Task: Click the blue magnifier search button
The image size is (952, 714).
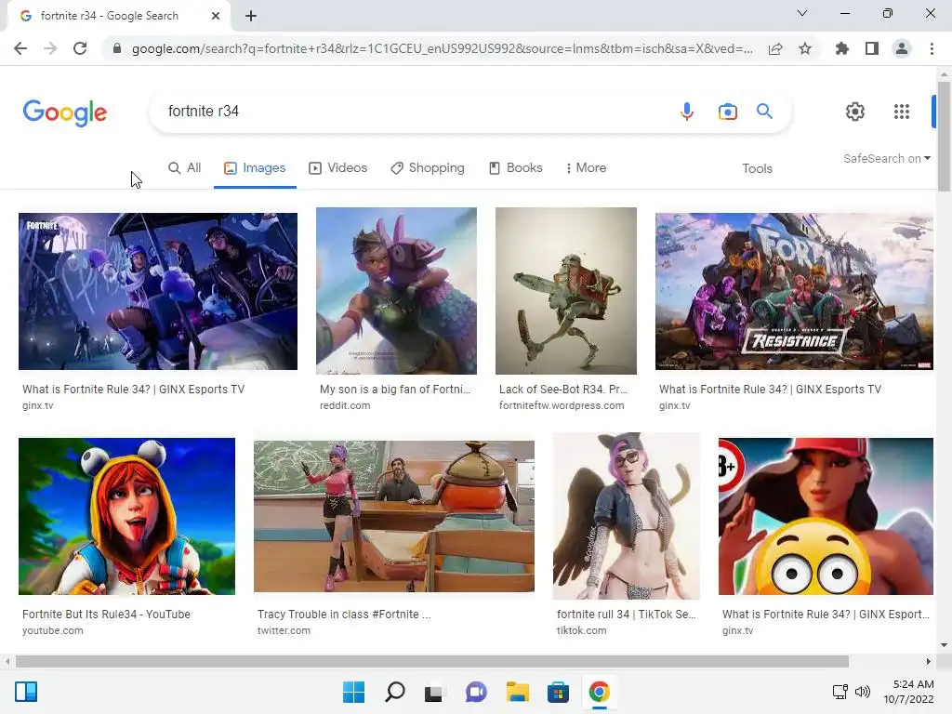Action: click(764, 112)
